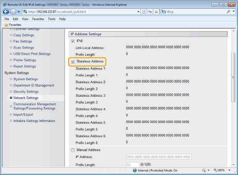
Task: Click the Refresh arrows icon
Action: point(150,12)
